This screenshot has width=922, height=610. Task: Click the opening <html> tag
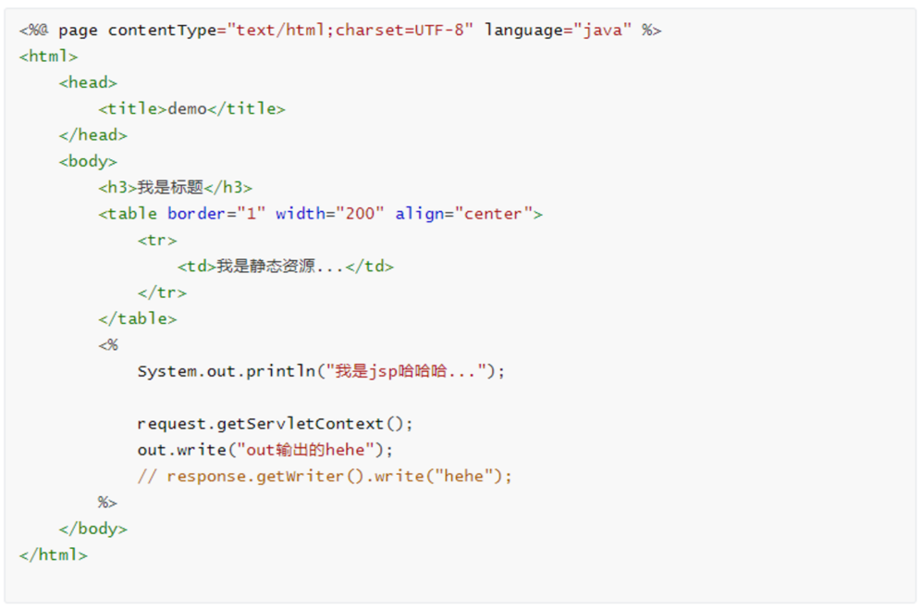[x=48, y=56]
